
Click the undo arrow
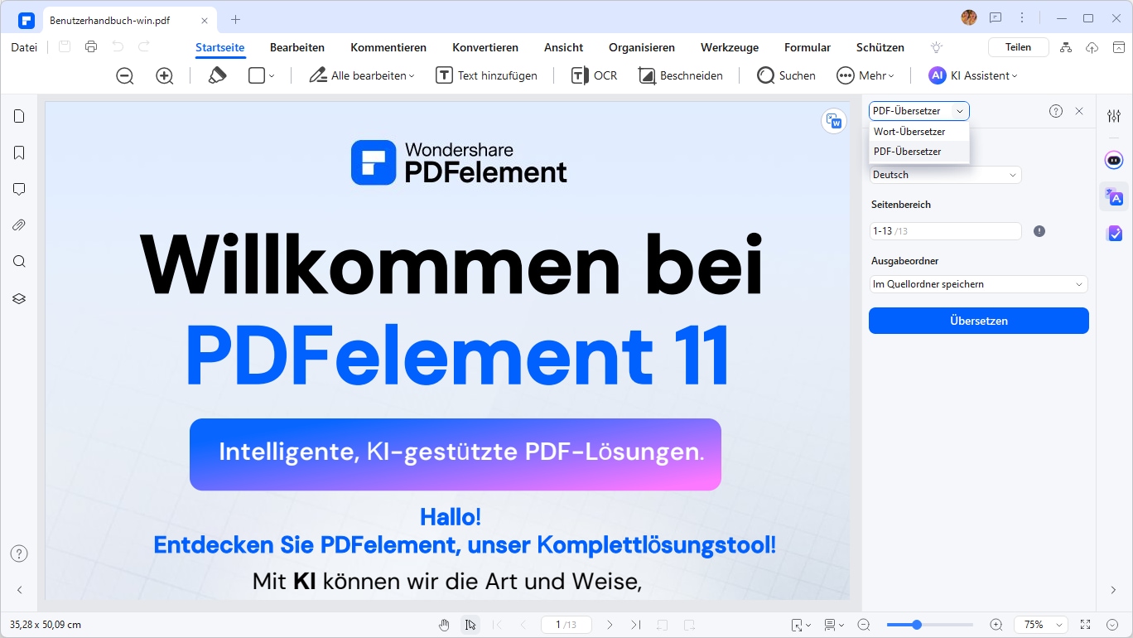[118, 47]
